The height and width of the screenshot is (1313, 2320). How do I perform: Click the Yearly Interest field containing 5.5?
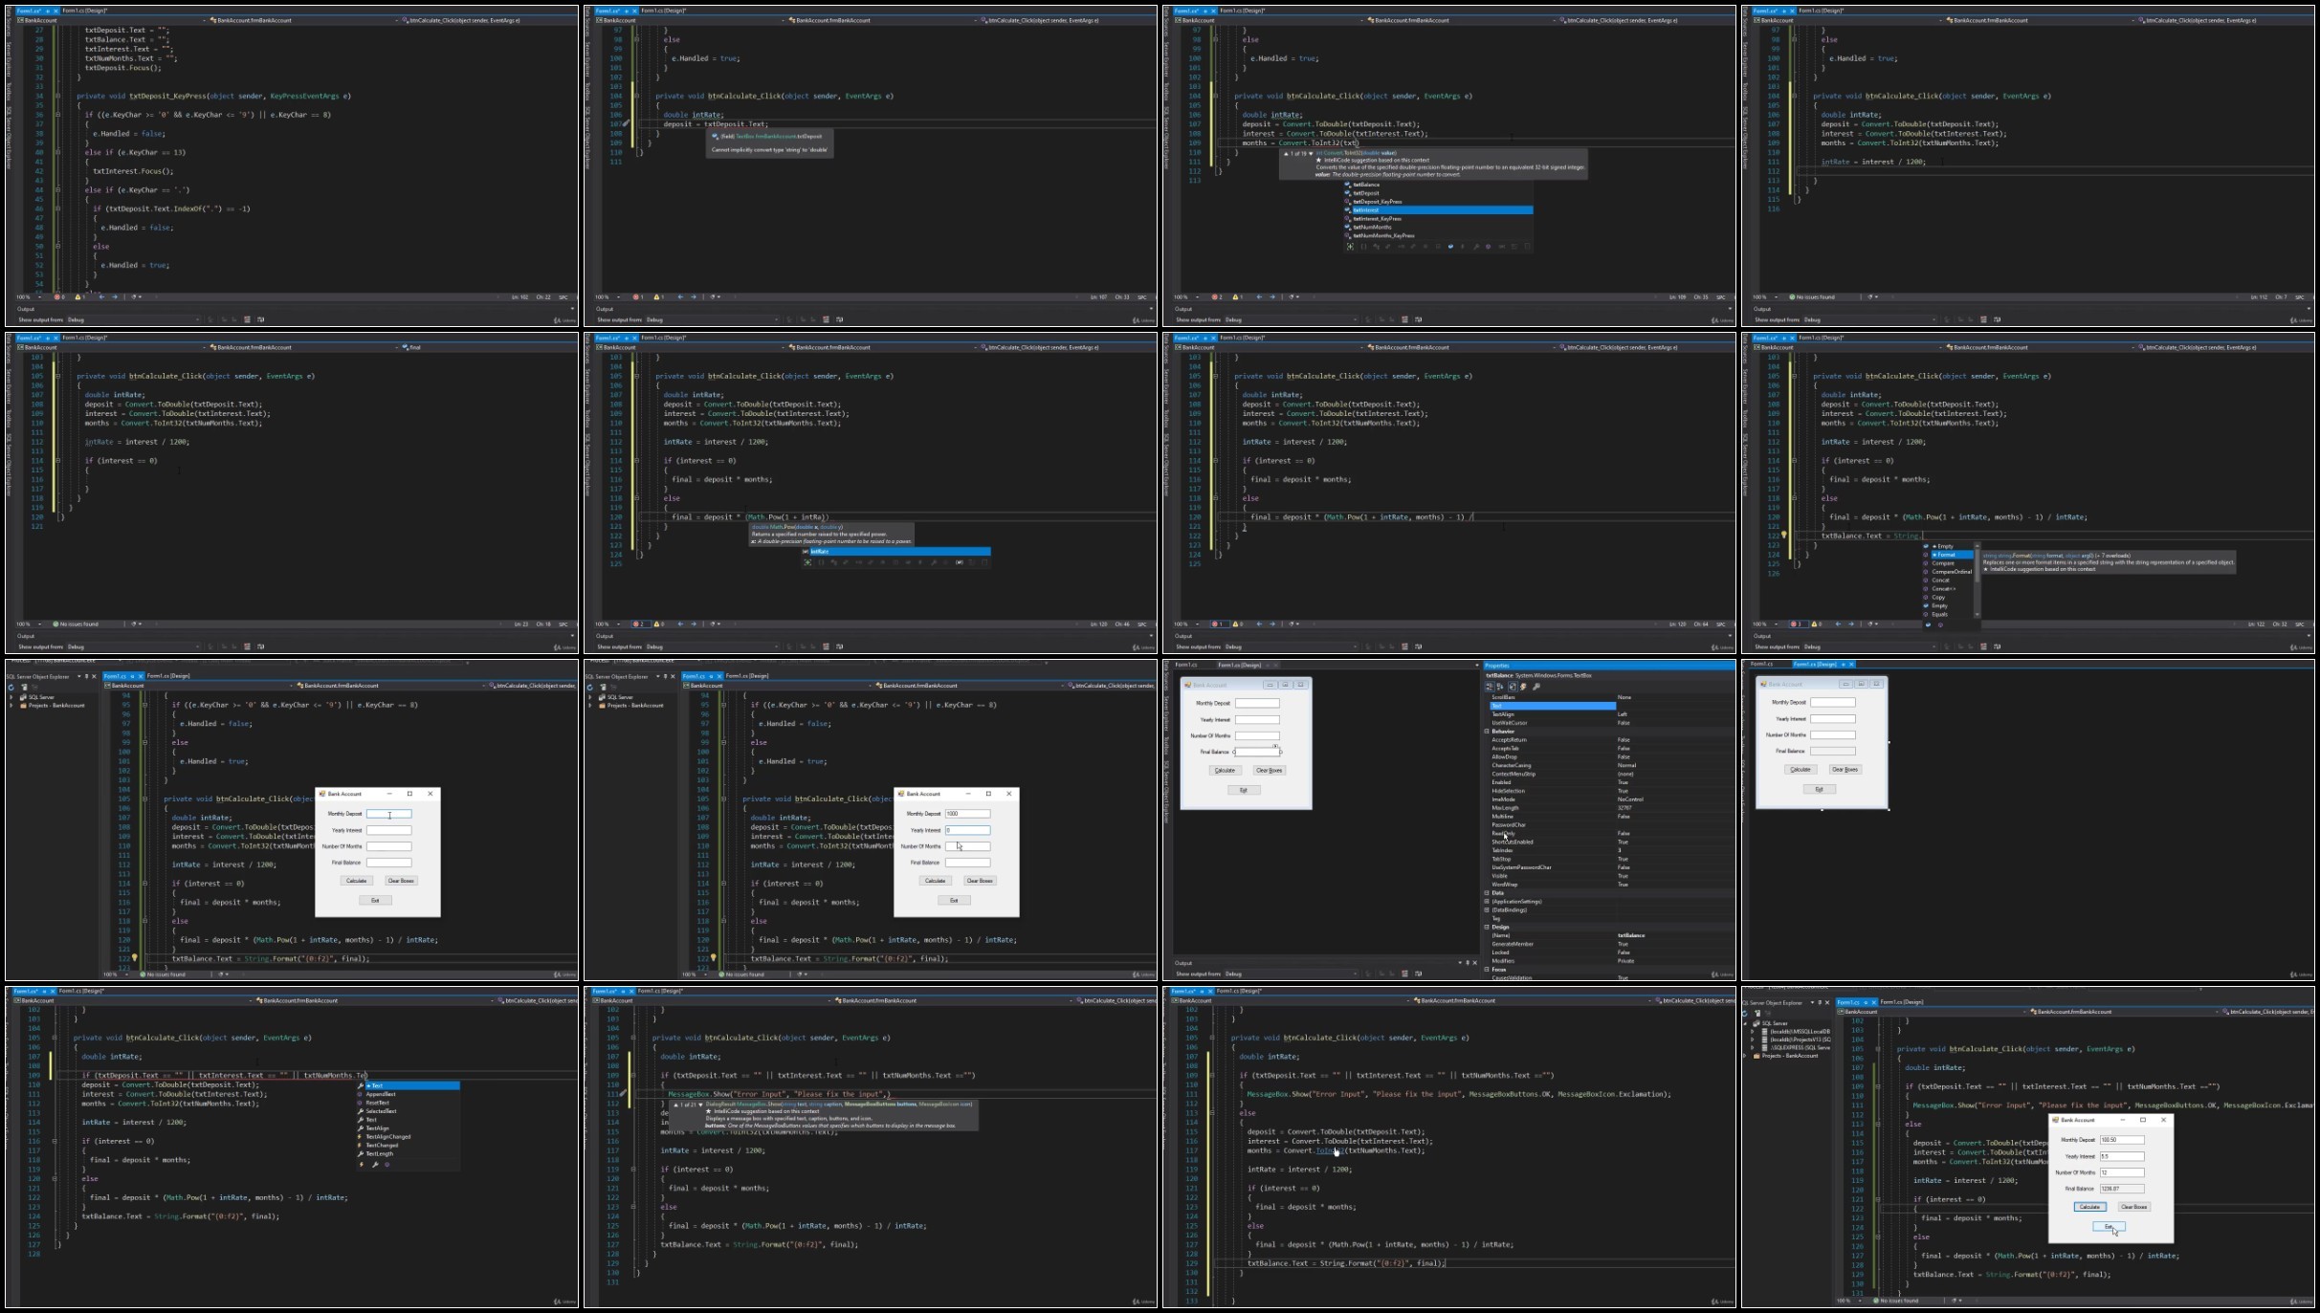point(2121,1156)
